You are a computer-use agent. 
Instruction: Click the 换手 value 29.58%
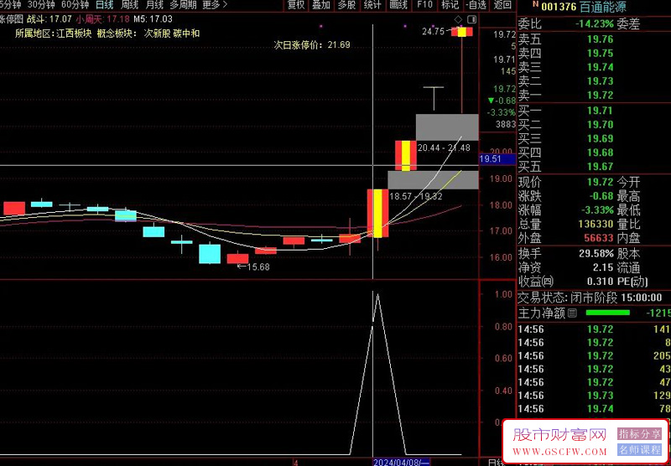(596, 253)
